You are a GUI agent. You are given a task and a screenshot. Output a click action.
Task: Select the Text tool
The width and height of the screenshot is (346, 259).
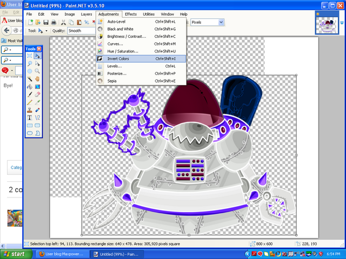pyautogui.click(x=30, y=118)
